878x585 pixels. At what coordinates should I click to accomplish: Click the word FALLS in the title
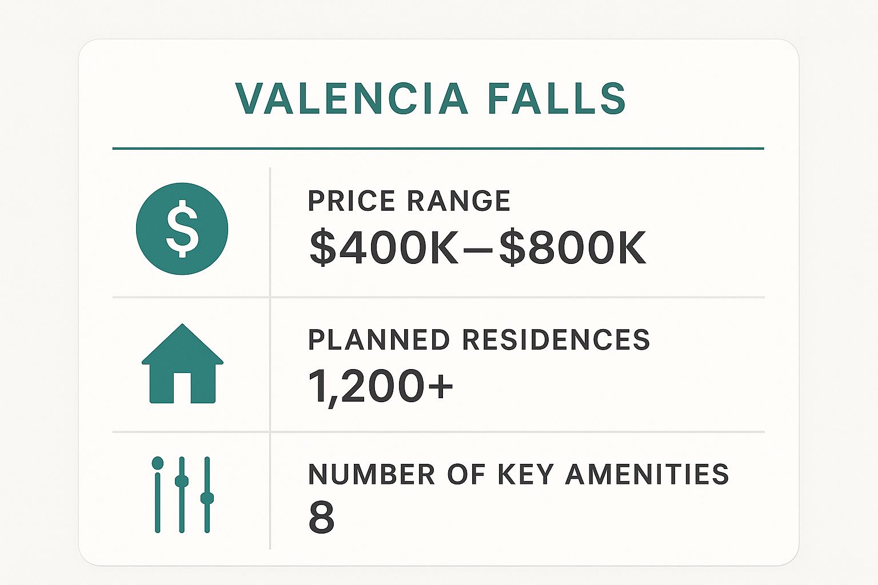pyautogui.click(x=557, y=99)
